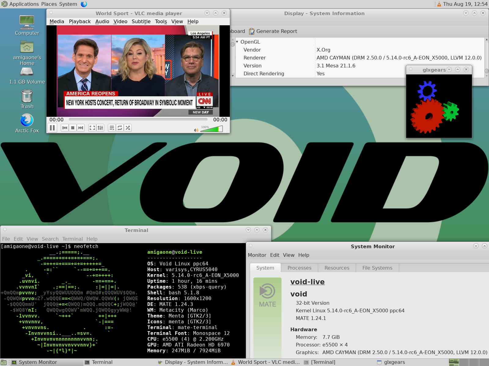489x366 pixels.
Task: Switch to glxgears via taskbar
Action: coord(412,362)
